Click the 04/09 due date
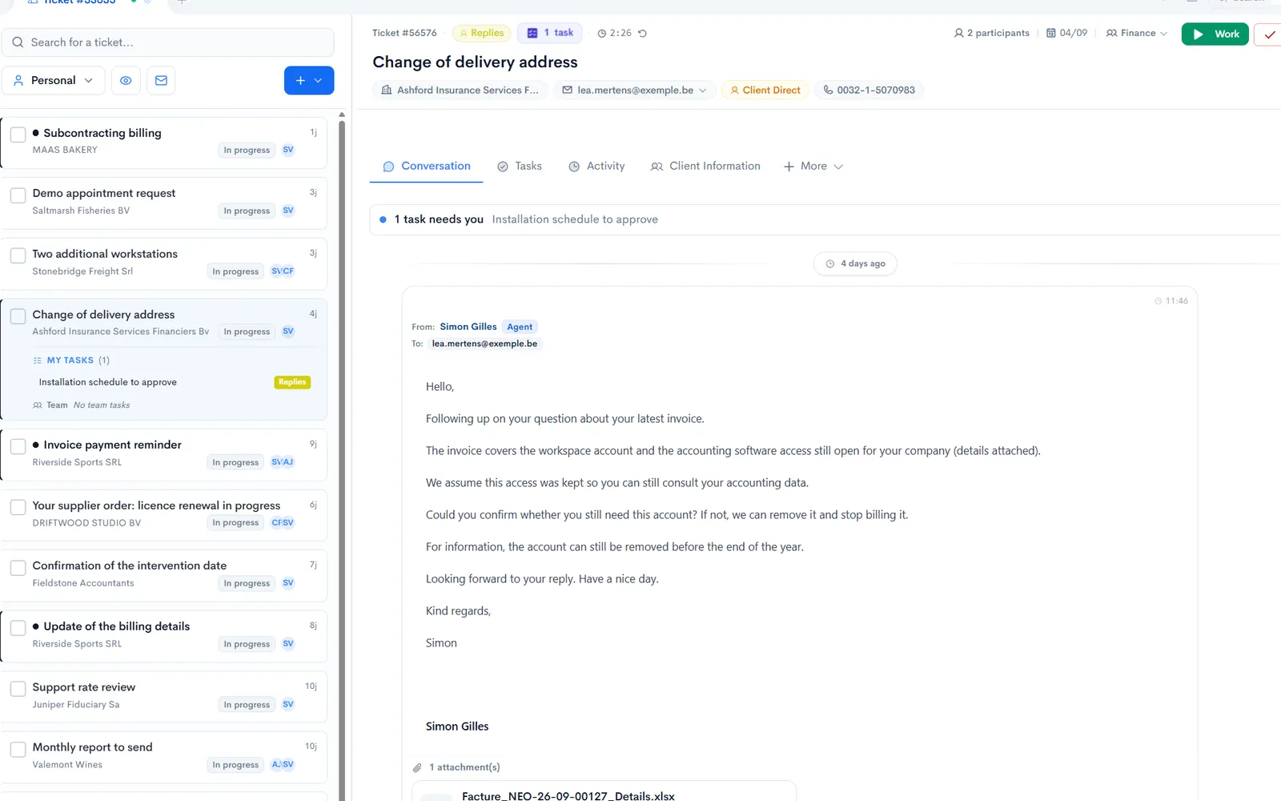 [1066, 33]
